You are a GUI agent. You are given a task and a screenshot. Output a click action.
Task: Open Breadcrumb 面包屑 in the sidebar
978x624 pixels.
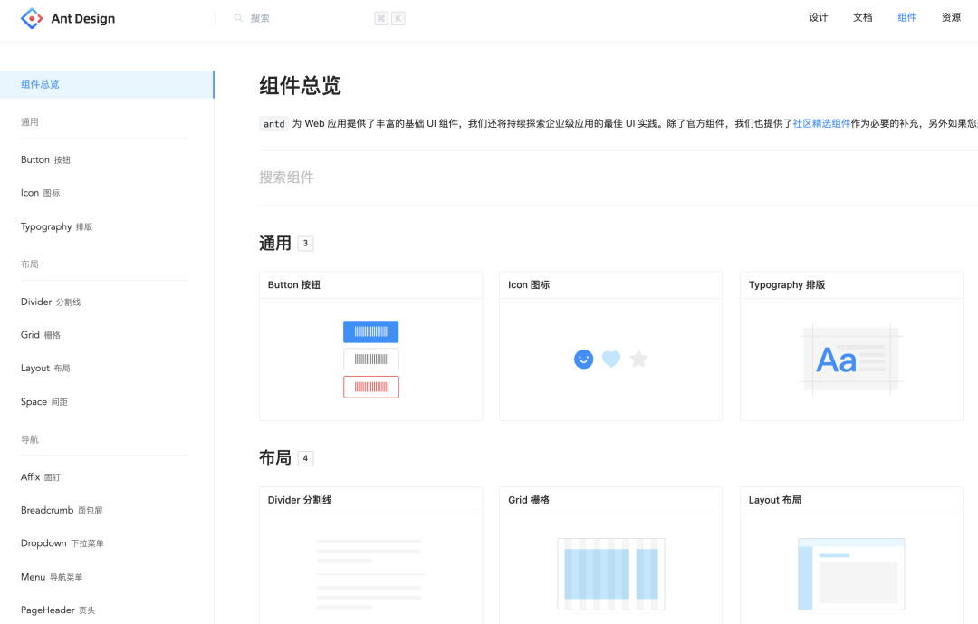click(62, 510)
